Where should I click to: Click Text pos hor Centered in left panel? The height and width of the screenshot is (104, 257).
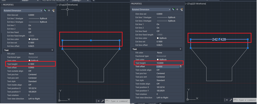coord(32,74)
